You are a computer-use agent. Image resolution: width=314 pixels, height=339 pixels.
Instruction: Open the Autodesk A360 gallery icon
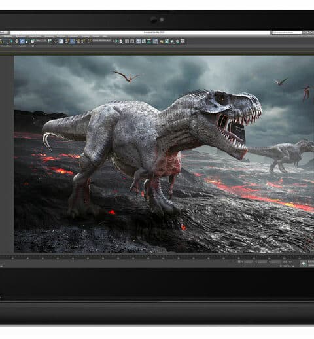pyautogui.click(x=183, y=41)
